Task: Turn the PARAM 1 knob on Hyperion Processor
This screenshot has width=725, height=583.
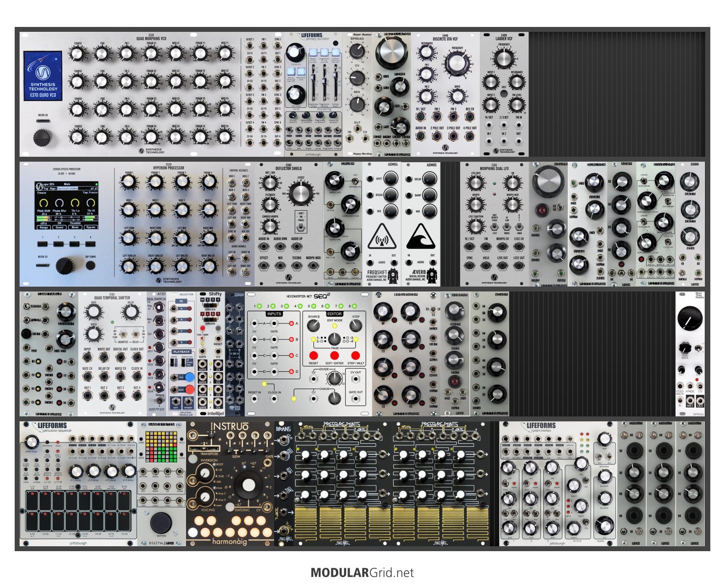Action: click(129, 183)
